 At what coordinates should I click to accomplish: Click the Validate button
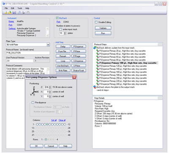[x=103, y=28]
